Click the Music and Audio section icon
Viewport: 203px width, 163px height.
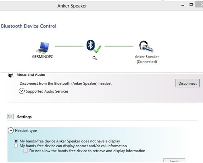pos(11,75)
